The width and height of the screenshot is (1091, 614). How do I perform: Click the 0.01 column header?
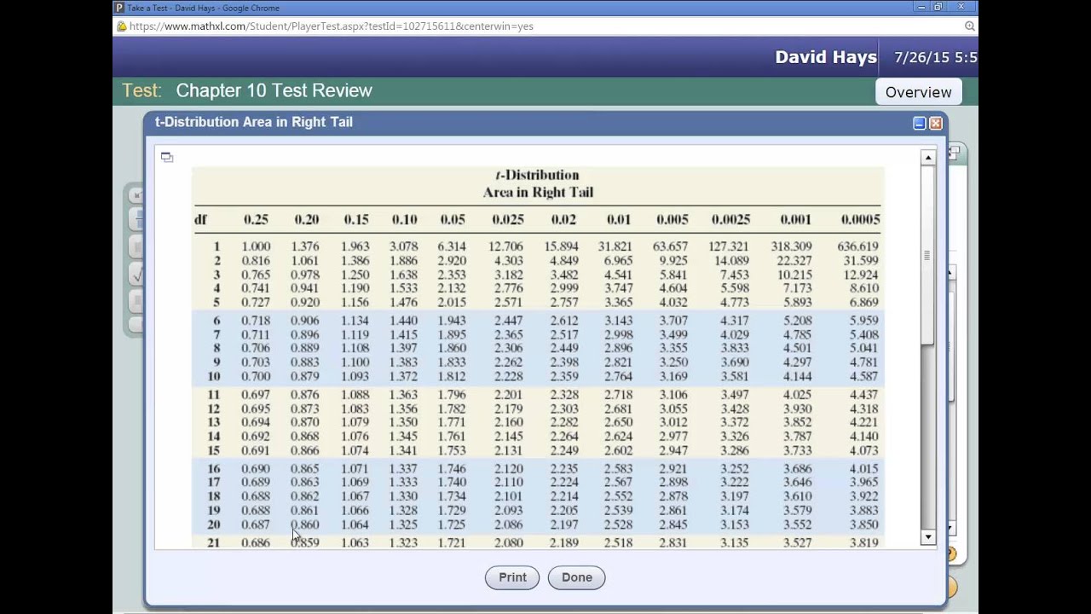click(619, 220)
